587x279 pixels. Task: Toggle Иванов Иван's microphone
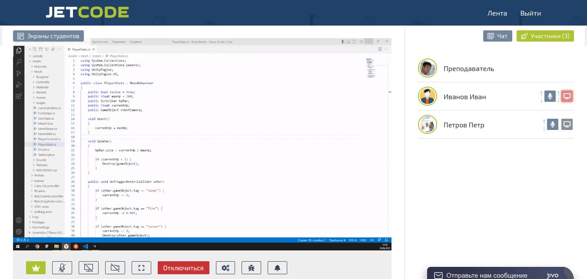point(550,97)
